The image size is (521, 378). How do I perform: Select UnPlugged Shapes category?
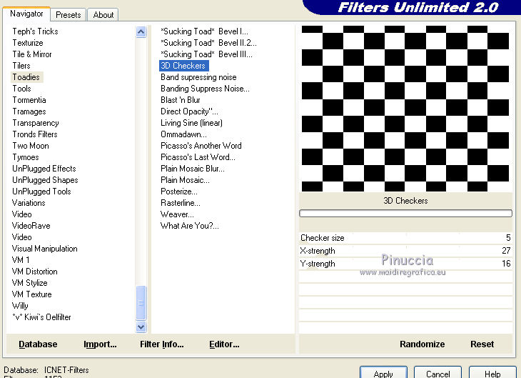[45, 180]
